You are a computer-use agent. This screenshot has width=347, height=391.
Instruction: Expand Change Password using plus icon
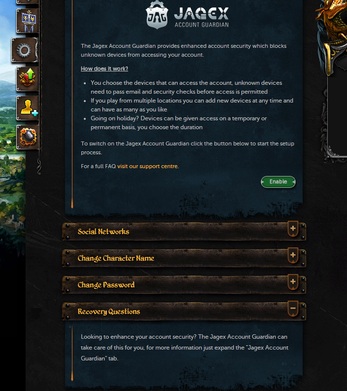tap(293, 282)
